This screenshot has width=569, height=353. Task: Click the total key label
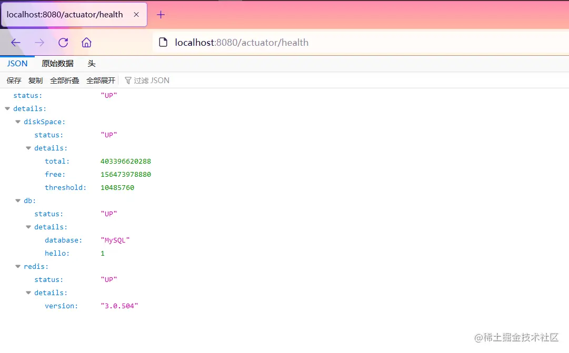[x=57, y=161]
